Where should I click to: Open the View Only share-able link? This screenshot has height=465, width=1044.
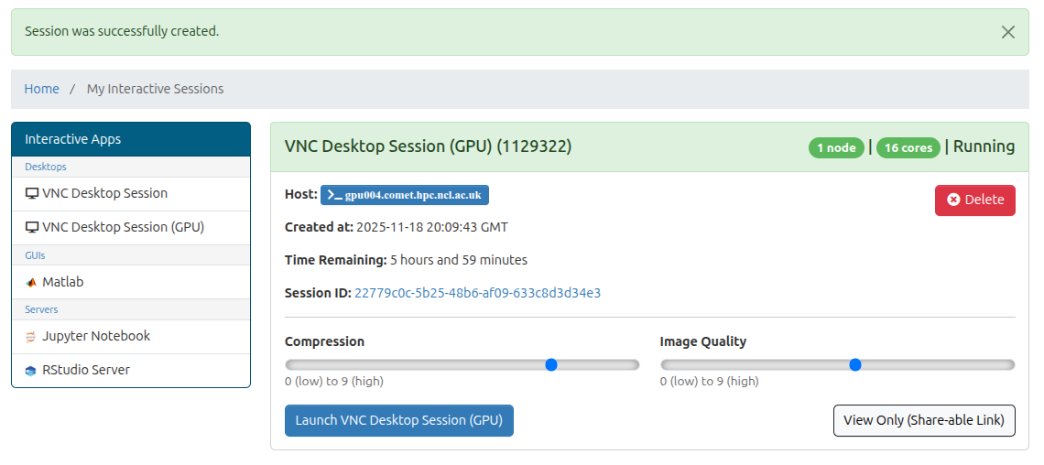coord(923,421)
